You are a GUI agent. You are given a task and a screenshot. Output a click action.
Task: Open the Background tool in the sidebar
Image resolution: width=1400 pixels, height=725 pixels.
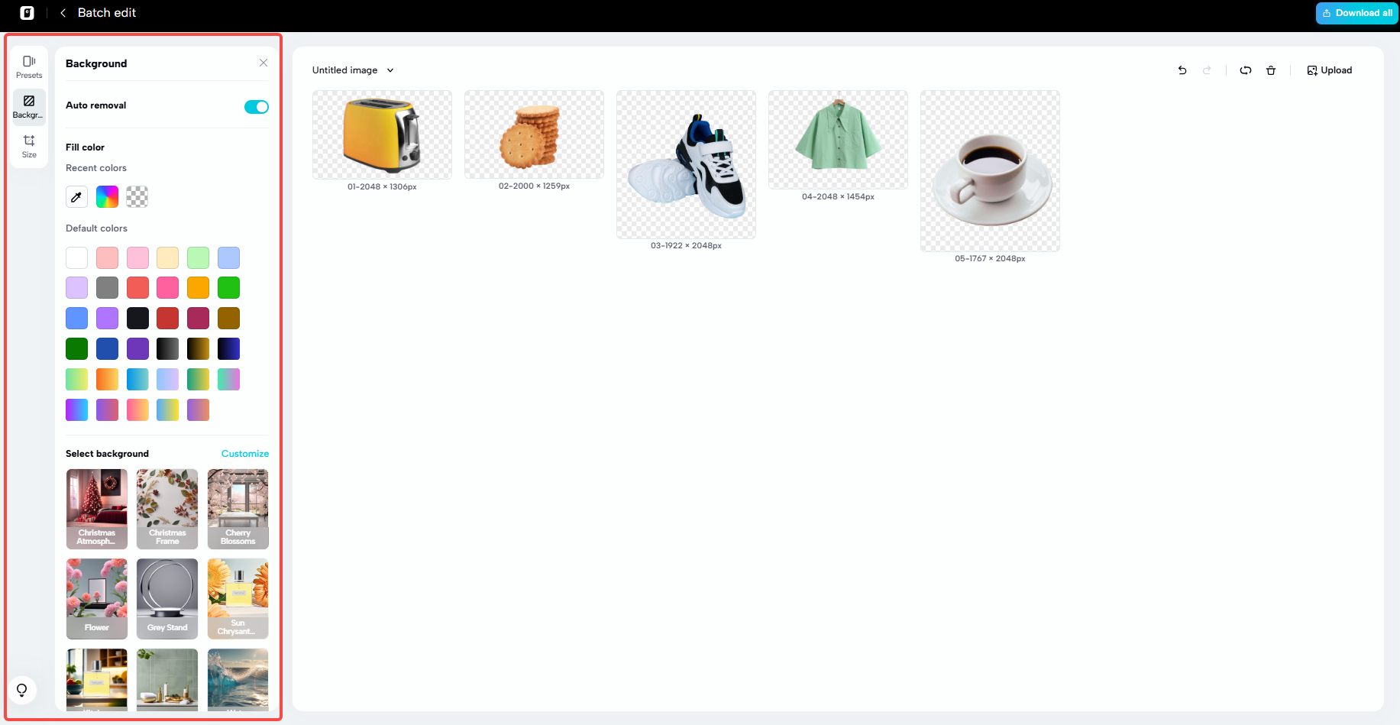[28, 106]
